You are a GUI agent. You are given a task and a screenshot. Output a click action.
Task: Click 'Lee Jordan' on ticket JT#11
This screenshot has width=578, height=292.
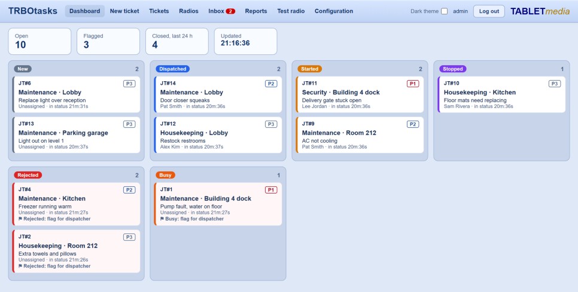point(315,106)
